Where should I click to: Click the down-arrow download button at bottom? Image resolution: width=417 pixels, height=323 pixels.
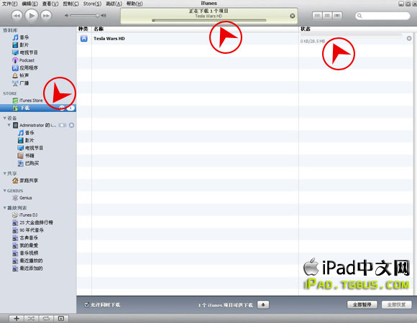[x=263, y=304]
